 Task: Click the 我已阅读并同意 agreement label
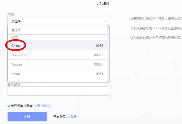(22, 106)
